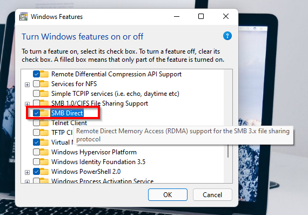Click the Windows PowerShell 2.0 folder icon
Image resolution: width=308 pixels, height=215 pixels.
[x=44, y=172]
